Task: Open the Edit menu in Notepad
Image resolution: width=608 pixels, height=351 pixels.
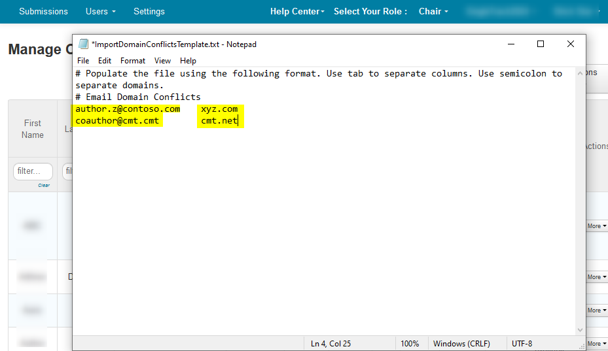Action: 105,61
